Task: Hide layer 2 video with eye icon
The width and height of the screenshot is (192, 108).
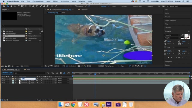Action: (2, 81)
